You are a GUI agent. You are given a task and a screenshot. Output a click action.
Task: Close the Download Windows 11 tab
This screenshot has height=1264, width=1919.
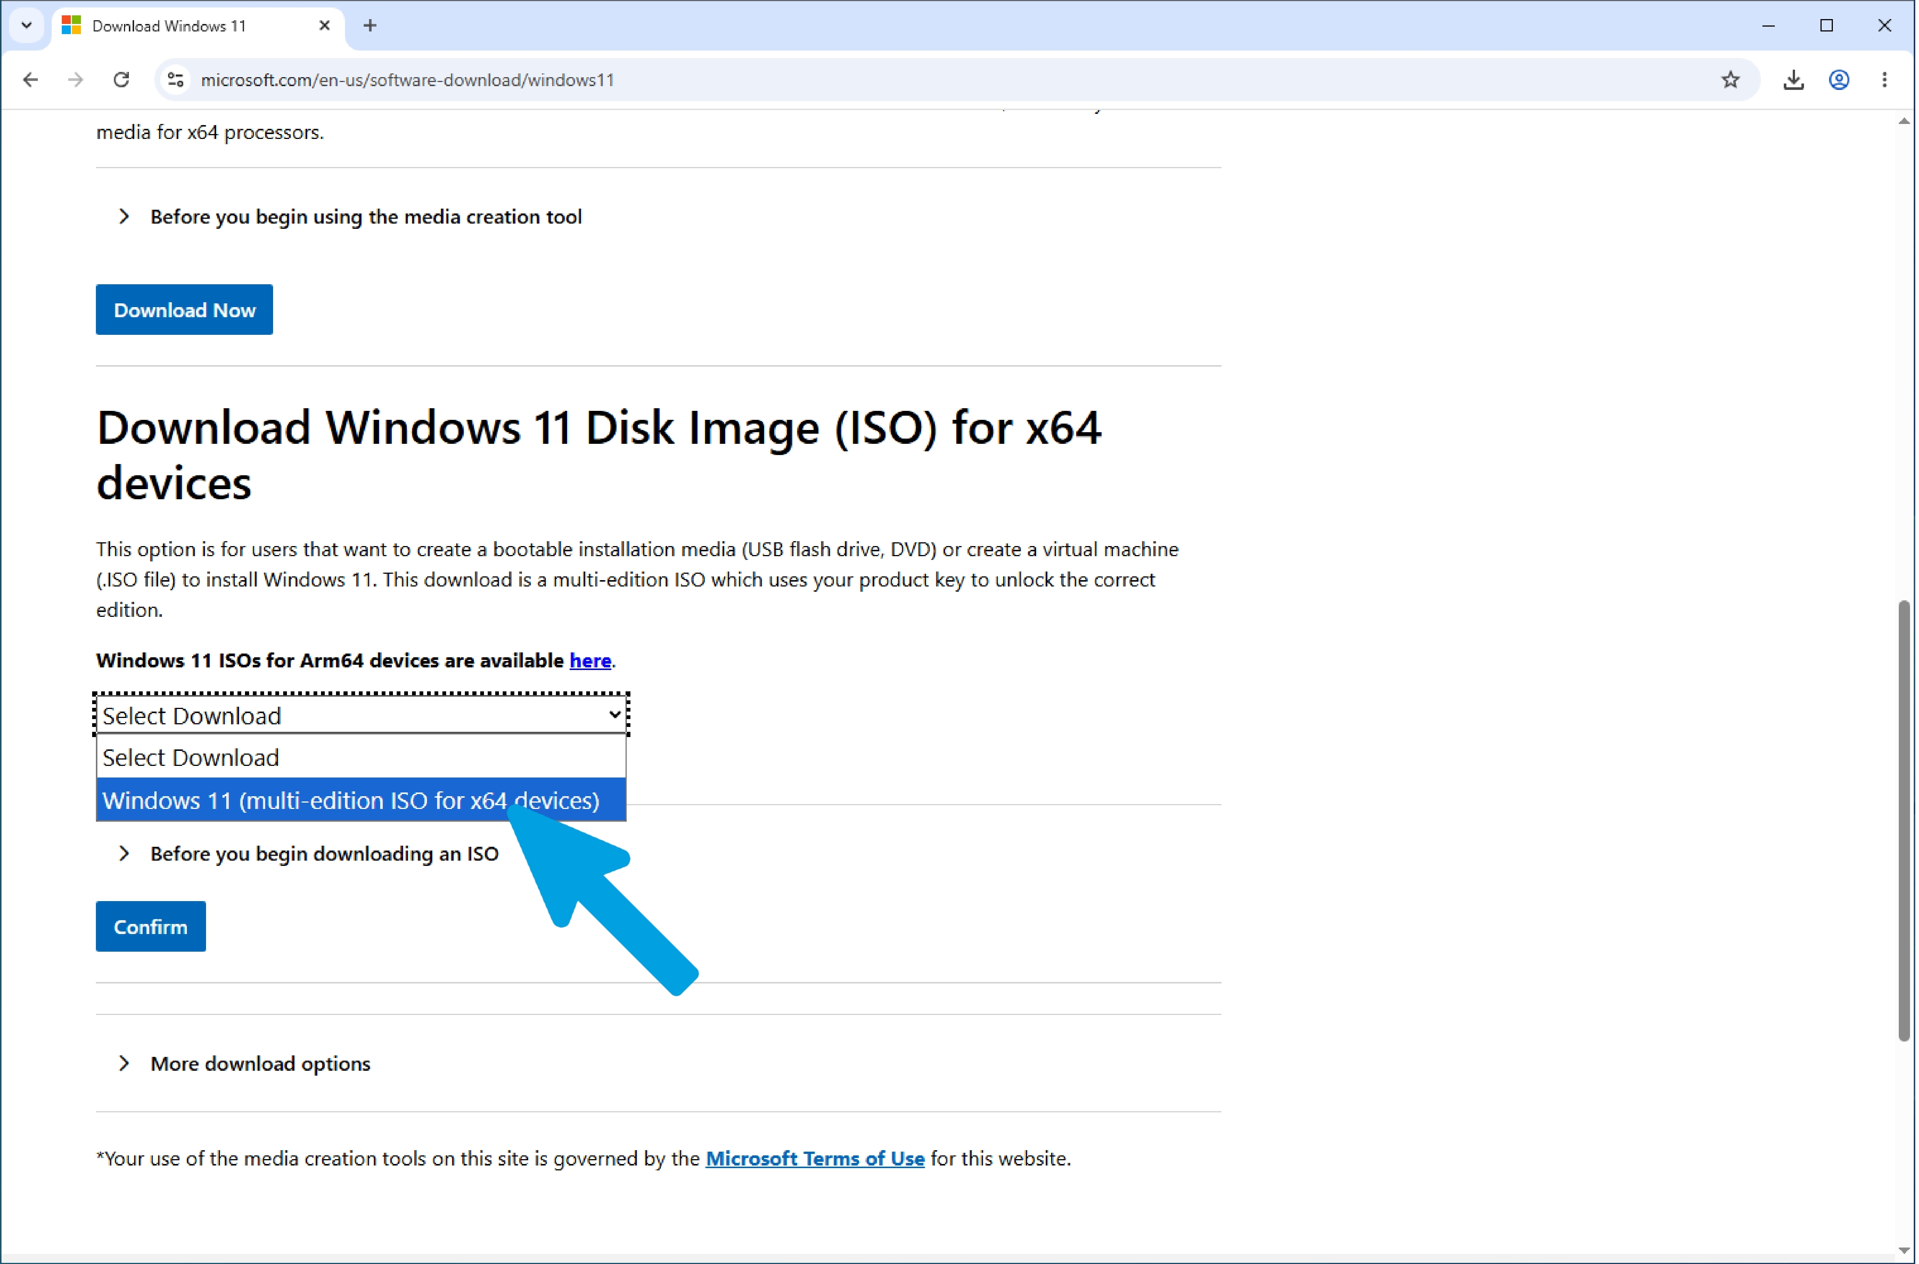coord(325,26)
